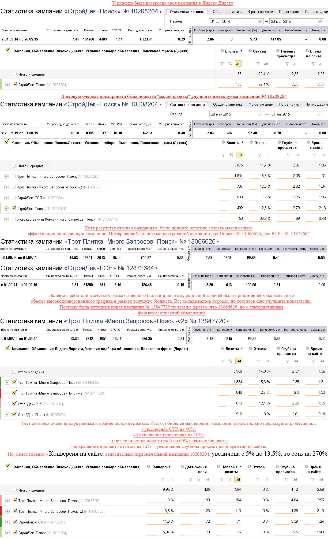This screenshot has width=328, height=539.
Task: Expand the СтройДек -Поиск row with 156 visits
Action: pyautogui.click(x=7, y=85)
